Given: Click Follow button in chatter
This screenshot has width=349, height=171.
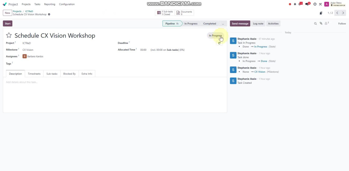Looking at the screenshot, I should 342,24.
